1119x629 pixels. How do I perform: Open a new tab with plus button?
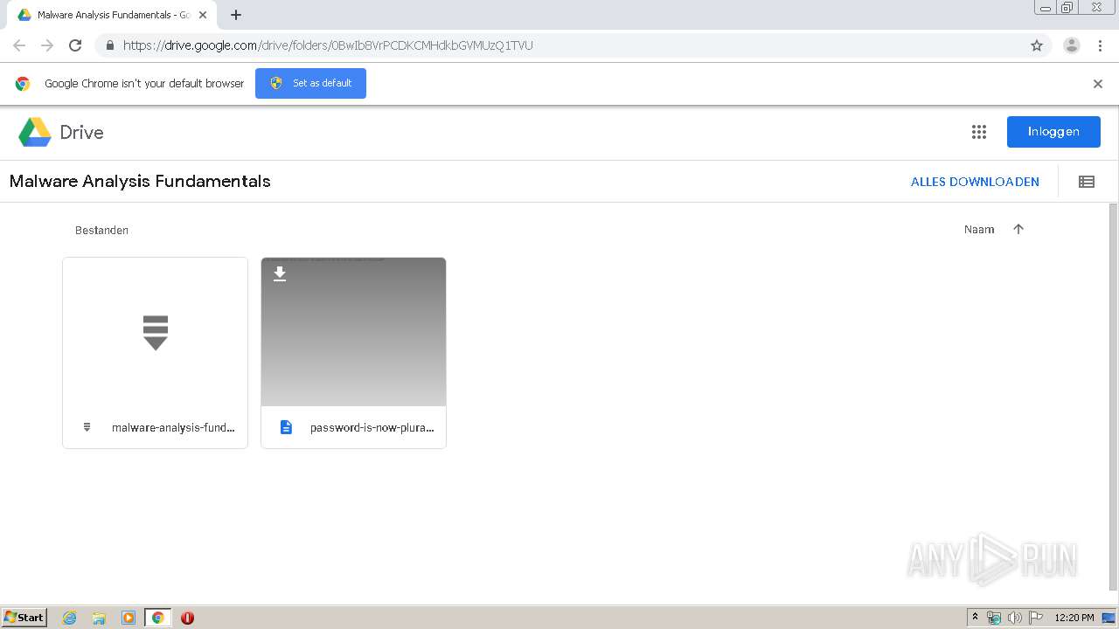pos(236,15)
